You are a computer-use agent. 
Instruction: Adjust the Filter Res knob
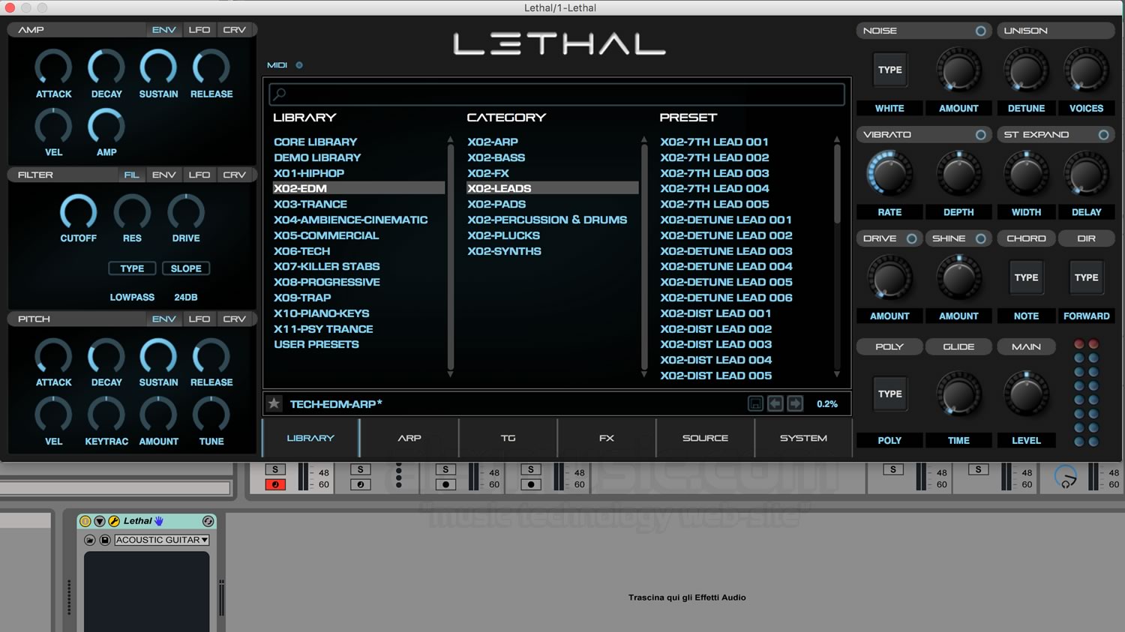(132, 212)
